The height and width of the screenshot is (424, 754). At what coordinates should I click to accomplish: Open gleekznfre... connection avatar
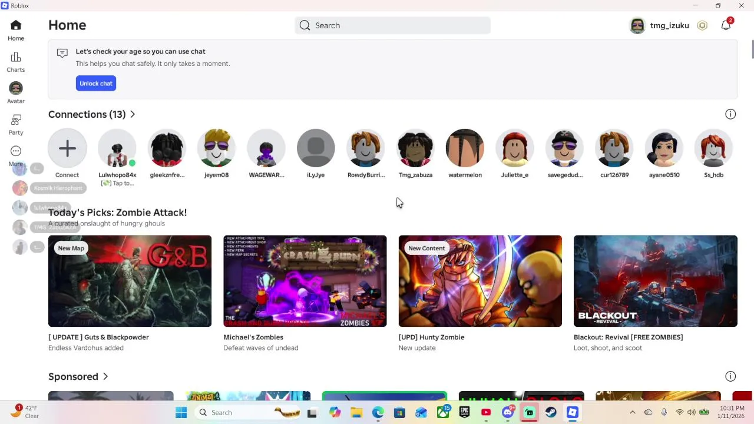point(167,148)
